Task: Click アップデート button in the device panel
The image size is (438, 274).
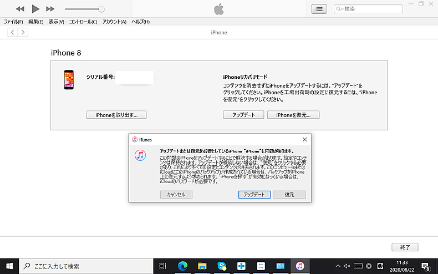Action: pos(243,115)
